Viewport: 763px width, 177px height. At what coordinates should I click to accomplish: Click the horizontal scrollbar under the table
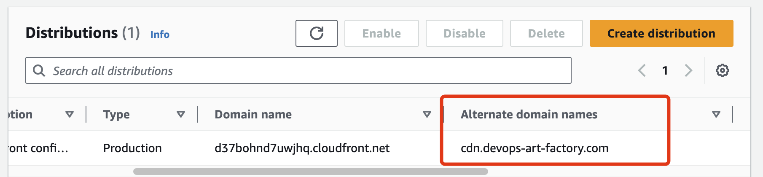point(311,172)
